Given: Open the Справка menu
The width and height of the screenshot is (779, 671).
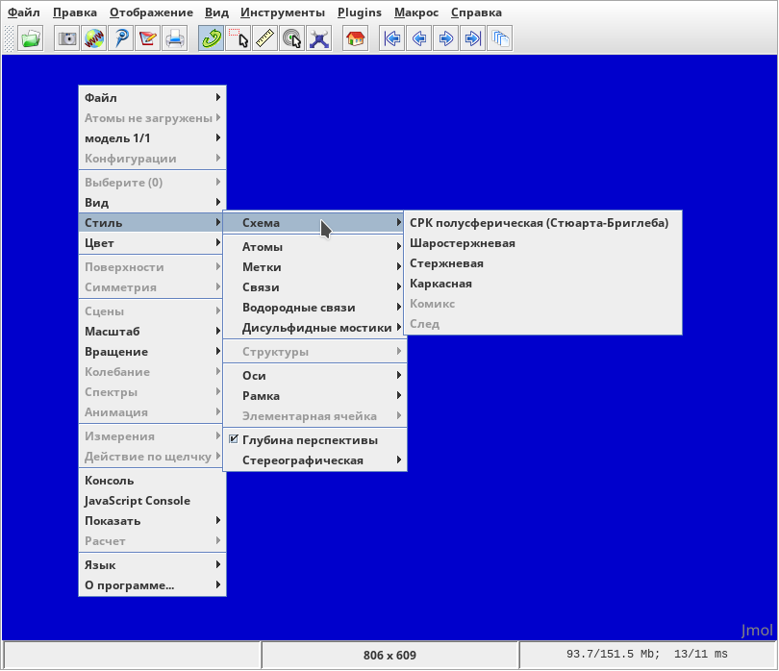Looking at the screenshot, I should [x=476, y=12].
